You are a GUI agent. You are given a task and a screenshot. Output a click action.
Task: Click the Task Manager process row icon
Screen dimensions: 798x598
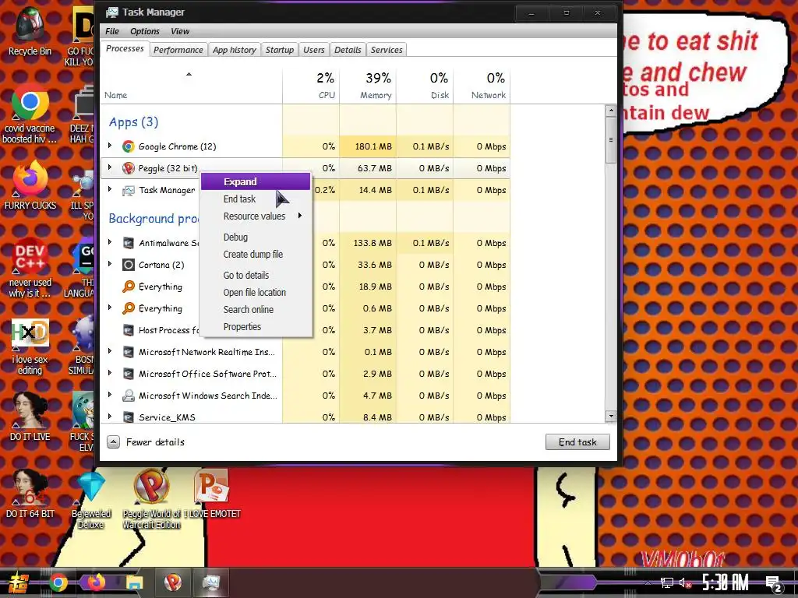click(x=129, y=190)
